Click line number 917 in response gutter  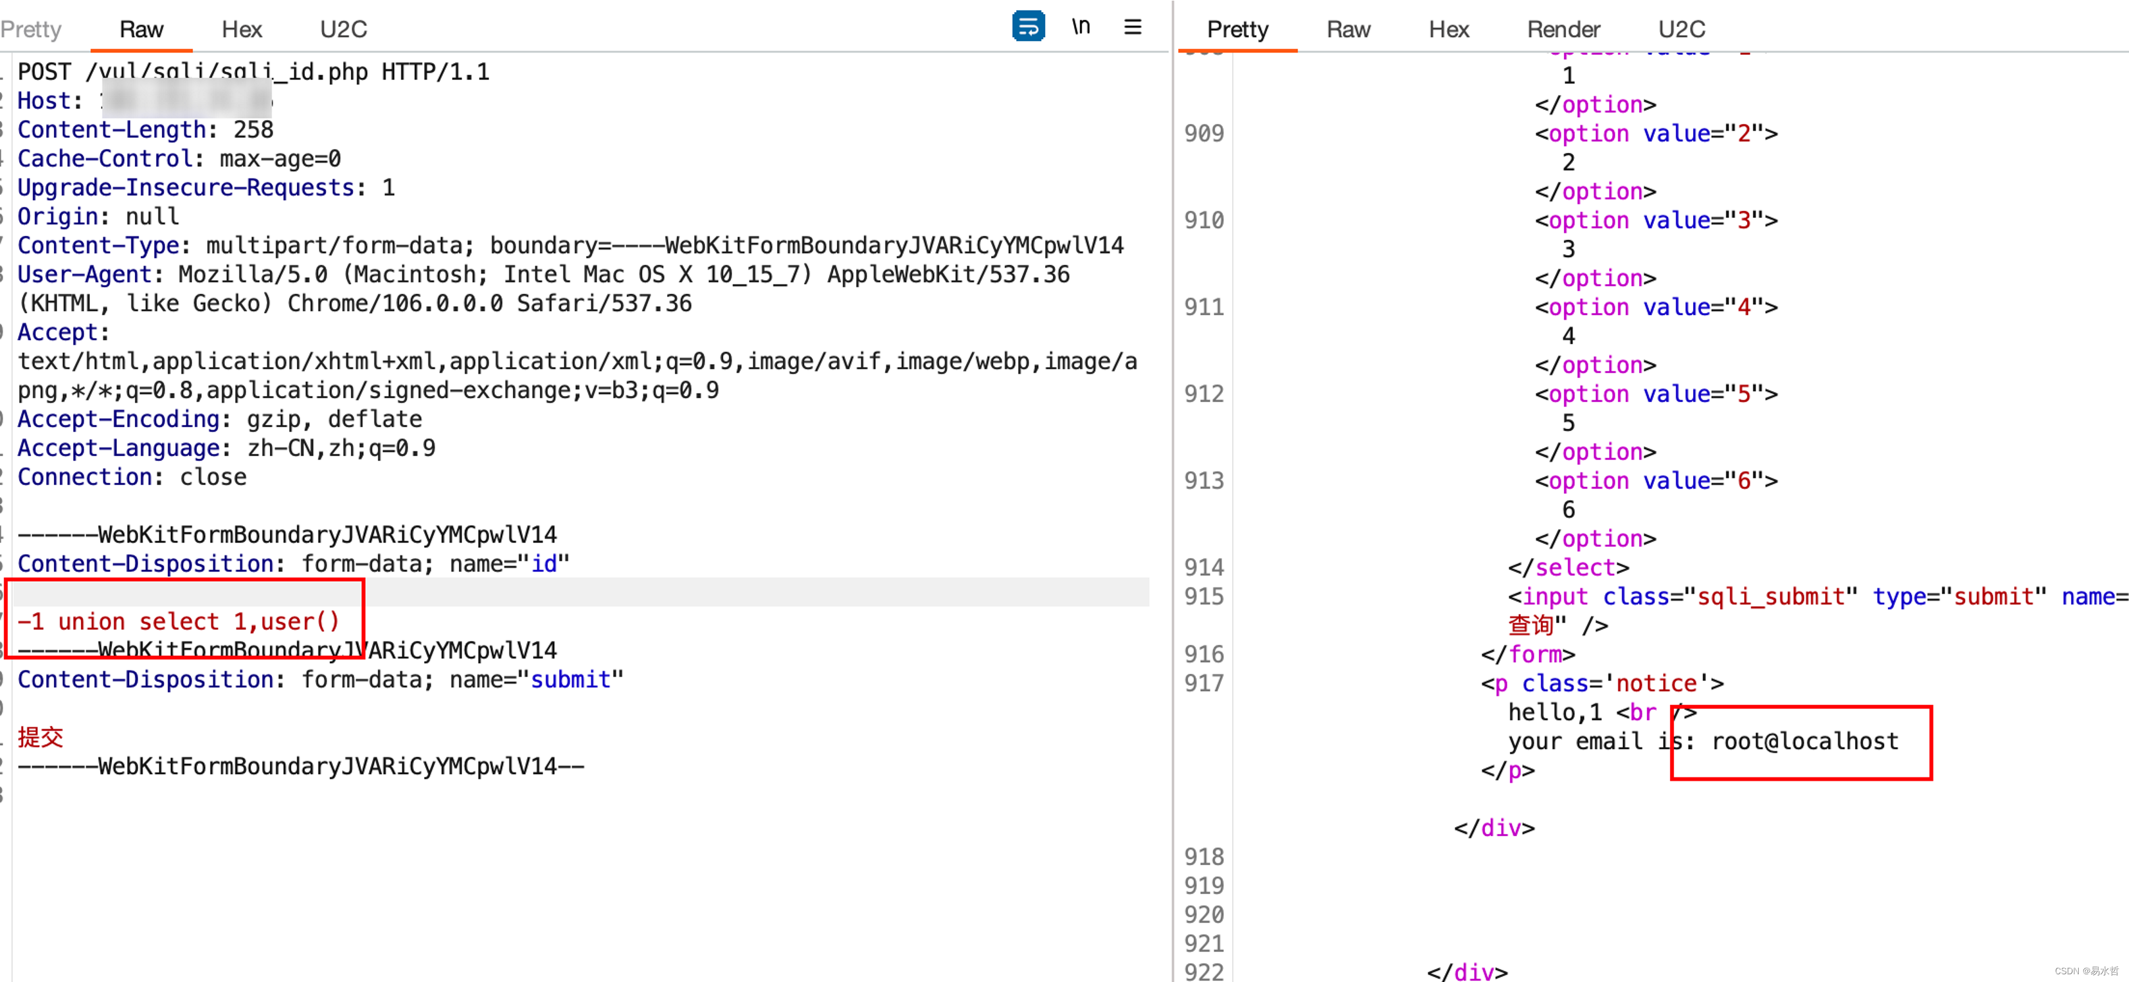pyautogui.click(x=1203, y=683)
